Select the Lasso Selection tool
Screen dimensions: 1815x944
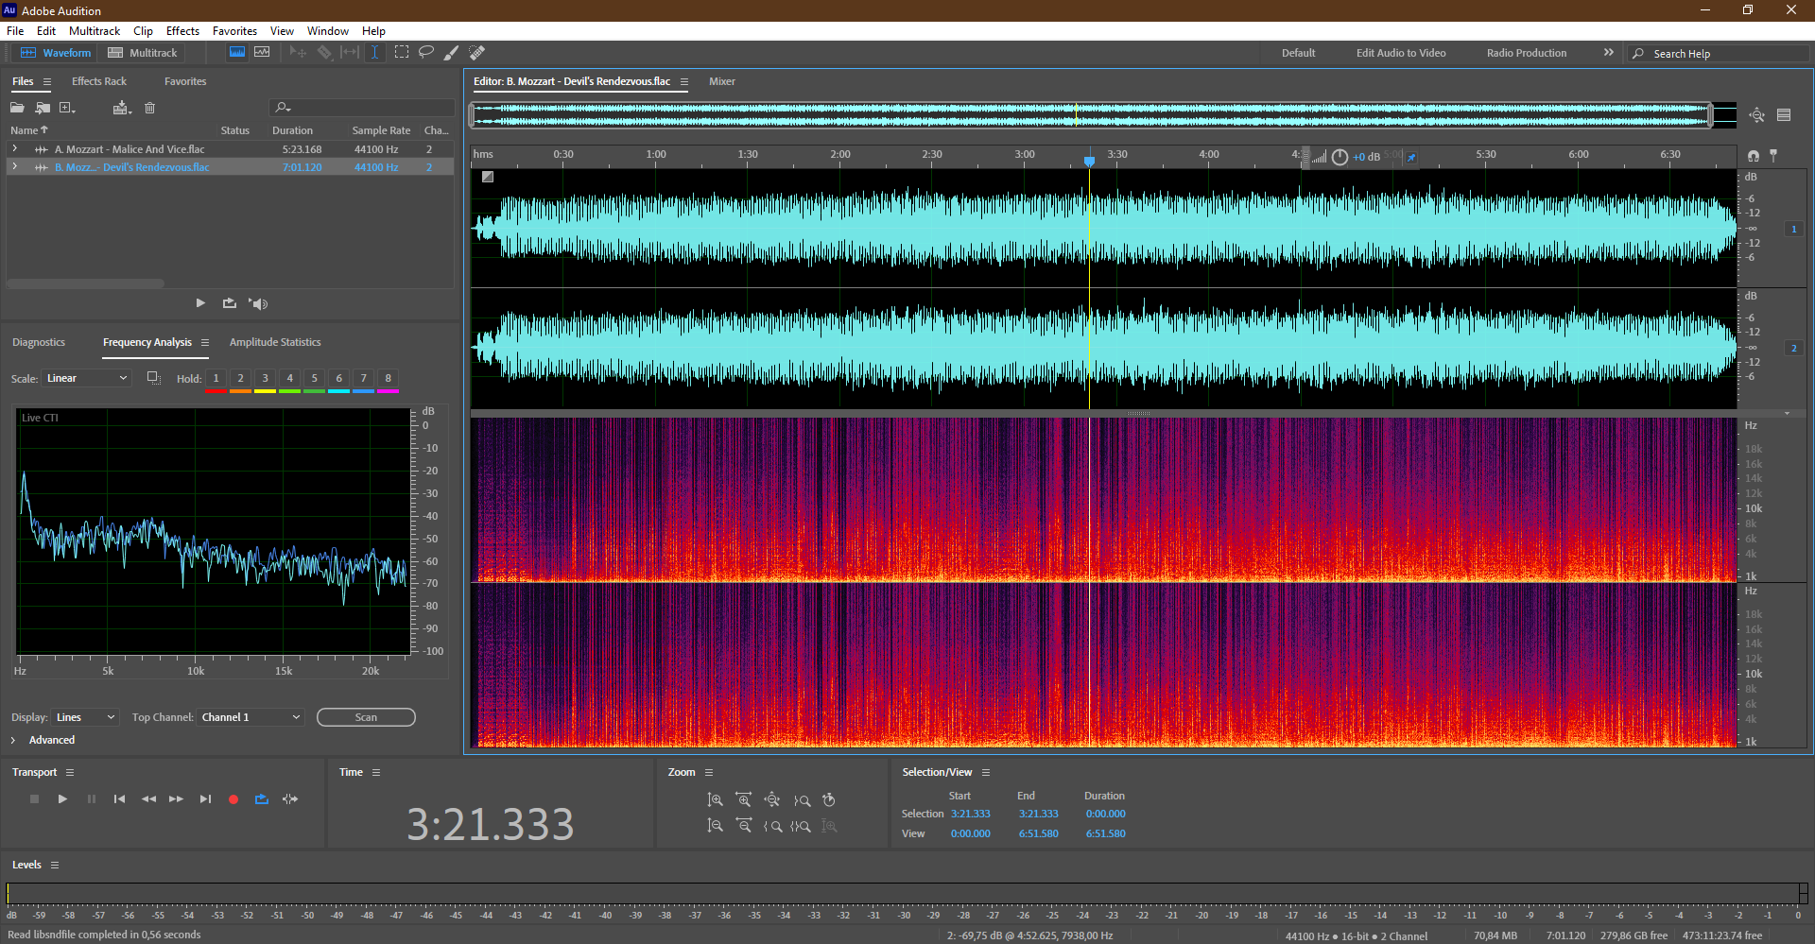point(426,53)
